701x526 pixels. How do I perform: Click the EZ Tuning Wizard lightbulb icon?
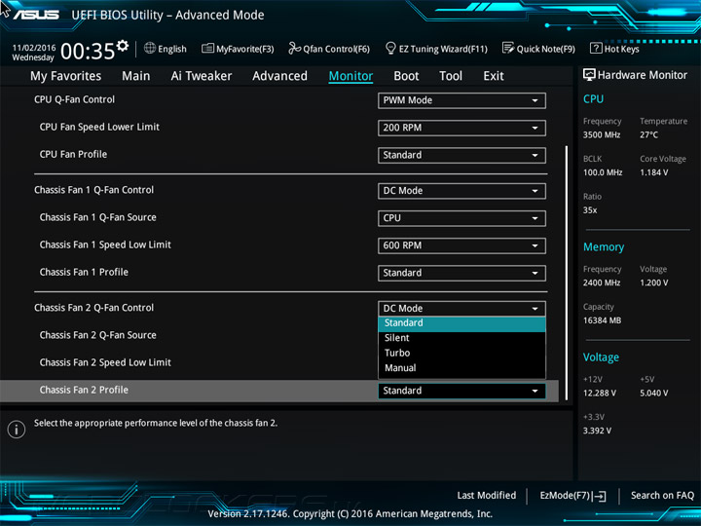click(x=390, y=48)
